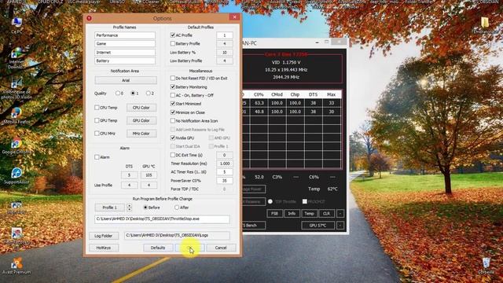
Task: Click the DTS column header in ThrottleStop table
Action: [x=313, y=94]
